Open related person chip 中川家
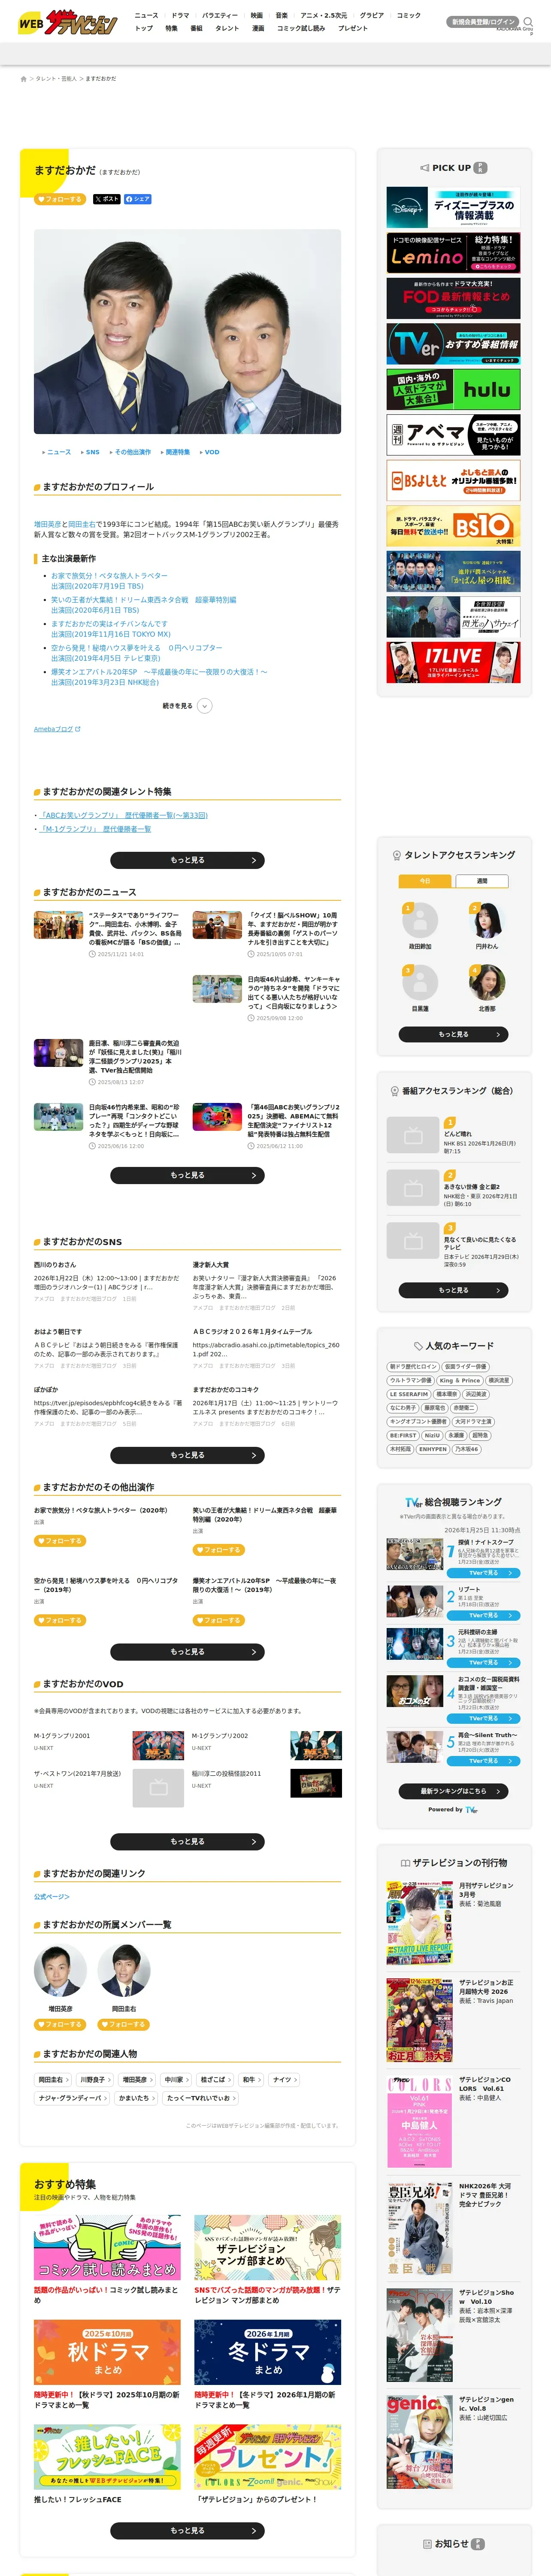This screenshot has height=2576, width=551. coord(175,2080)
